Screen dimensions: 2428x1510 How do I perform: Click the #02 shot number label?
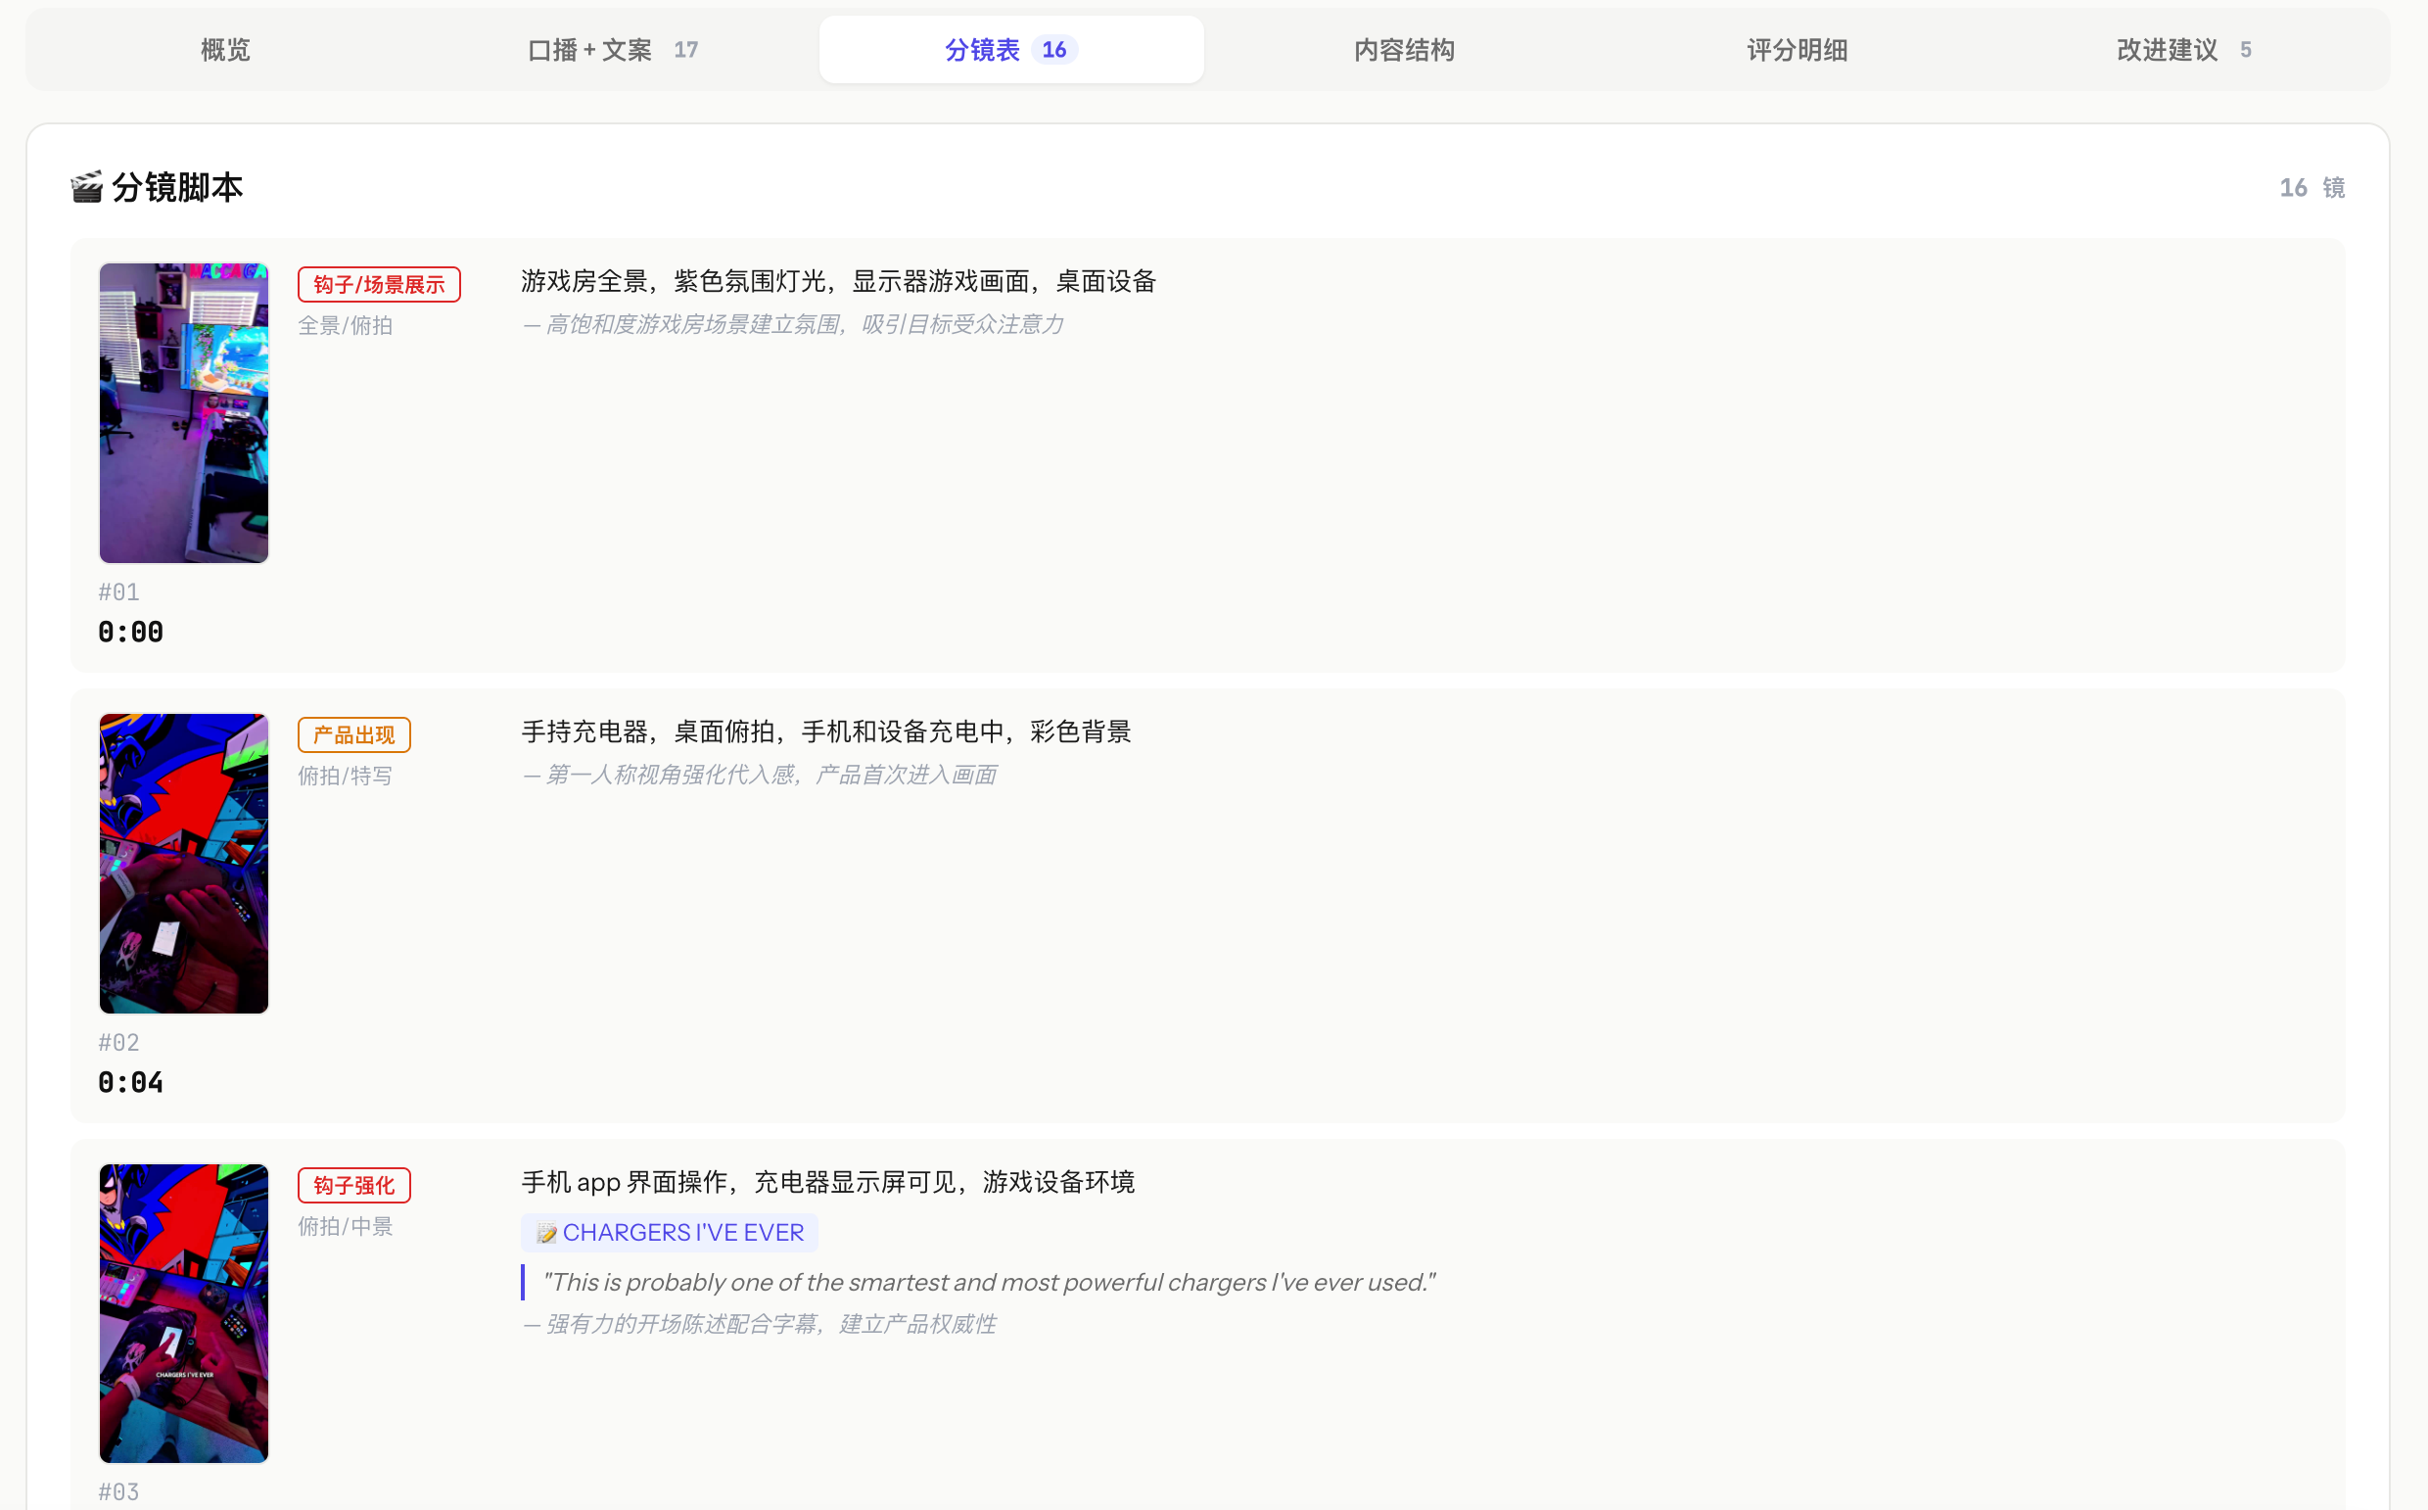tap(118, 1043)
